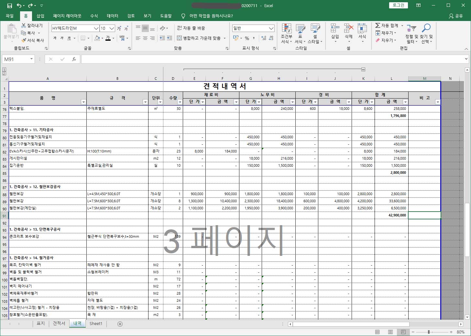Enable percent style formatting

pos(247,38)
